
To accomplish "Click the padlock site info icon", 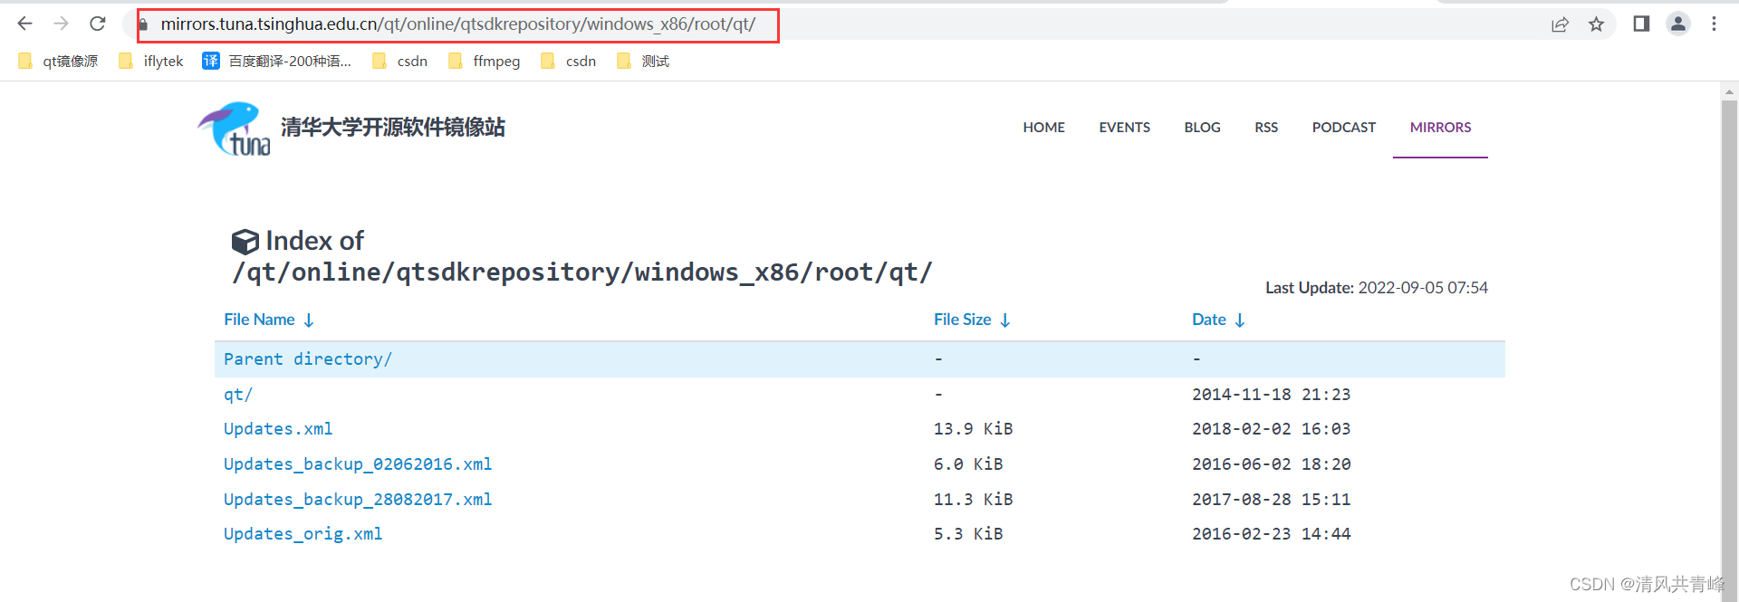I will point(143,24).
